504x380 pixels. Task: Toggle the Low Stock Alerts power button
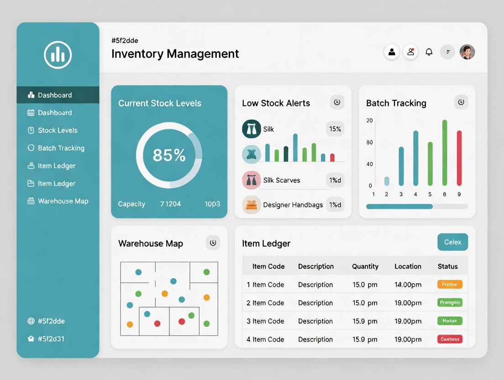[x=337, y=103]
